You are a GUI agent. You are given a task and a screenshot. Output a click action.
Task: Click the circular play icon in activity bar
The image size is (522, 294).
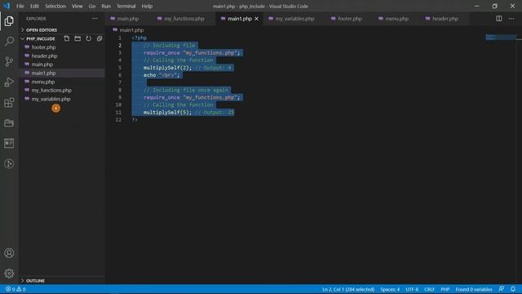coord(9,163)
